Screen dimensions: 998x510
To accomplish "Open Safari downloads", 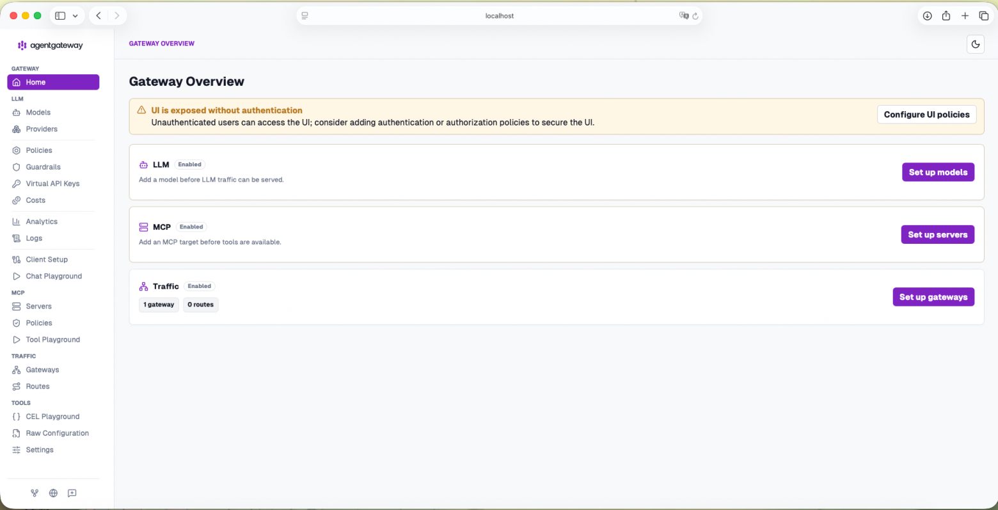I will click(x=927, y=16).
